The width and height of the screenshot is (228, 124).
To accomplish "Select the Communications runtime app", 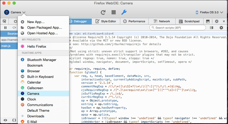I will coord(43,105).
